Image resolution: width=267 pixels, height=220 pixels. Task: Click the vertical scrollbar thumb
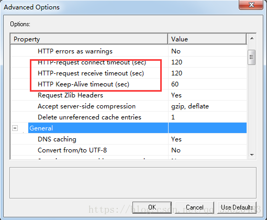(x=251, y=57)
